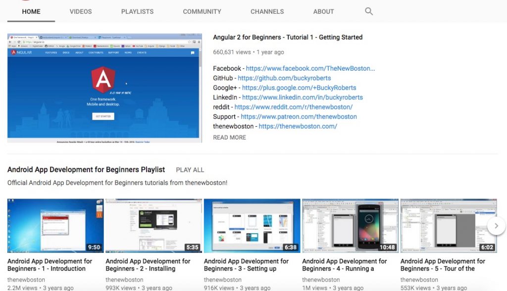Image resolution: width=507 pixels, height=291 pixels.
Task: Select the HOME tab
Action: pyautogui.click(x=31, y=11)
